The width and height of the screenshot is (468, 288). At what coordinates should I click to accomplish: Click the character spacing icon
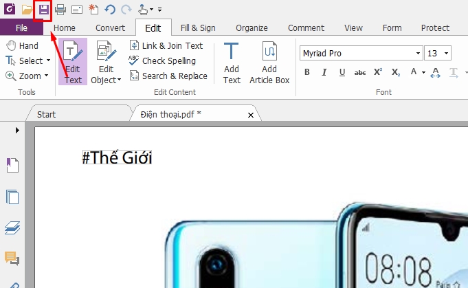click(x=436, y=73)
